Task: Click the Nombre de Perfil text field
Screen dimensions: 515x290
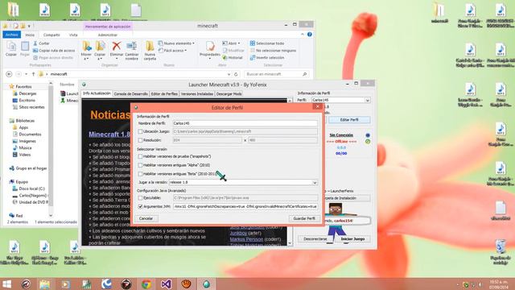Action: [245, 123]
